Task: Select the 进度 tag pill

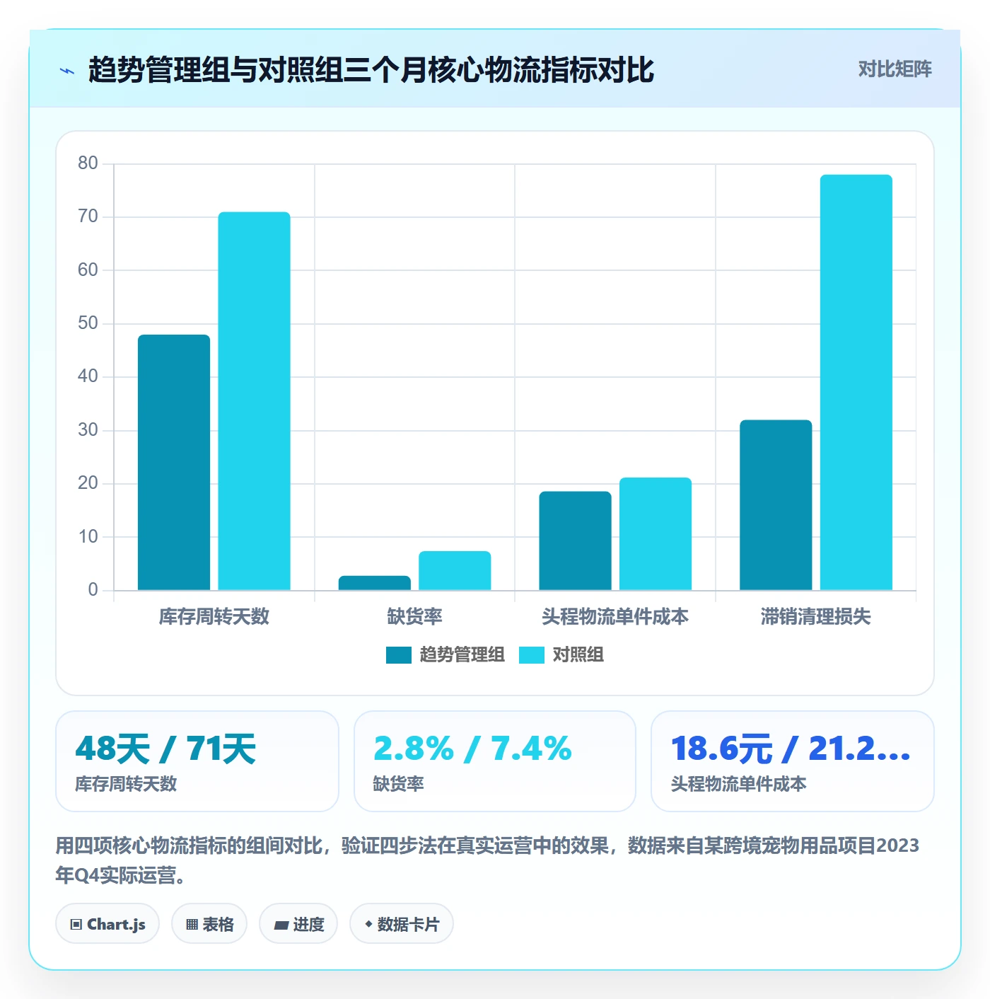Action: [298, 924]
